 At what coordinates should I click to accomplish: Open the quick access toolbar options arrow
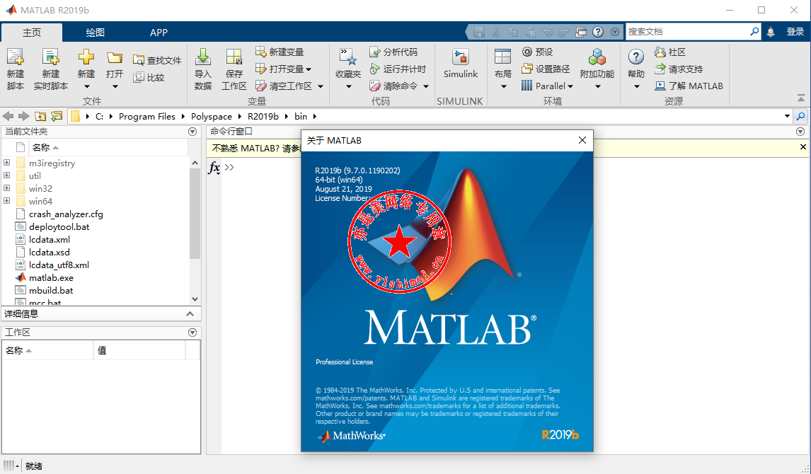(x=614, y=32)
